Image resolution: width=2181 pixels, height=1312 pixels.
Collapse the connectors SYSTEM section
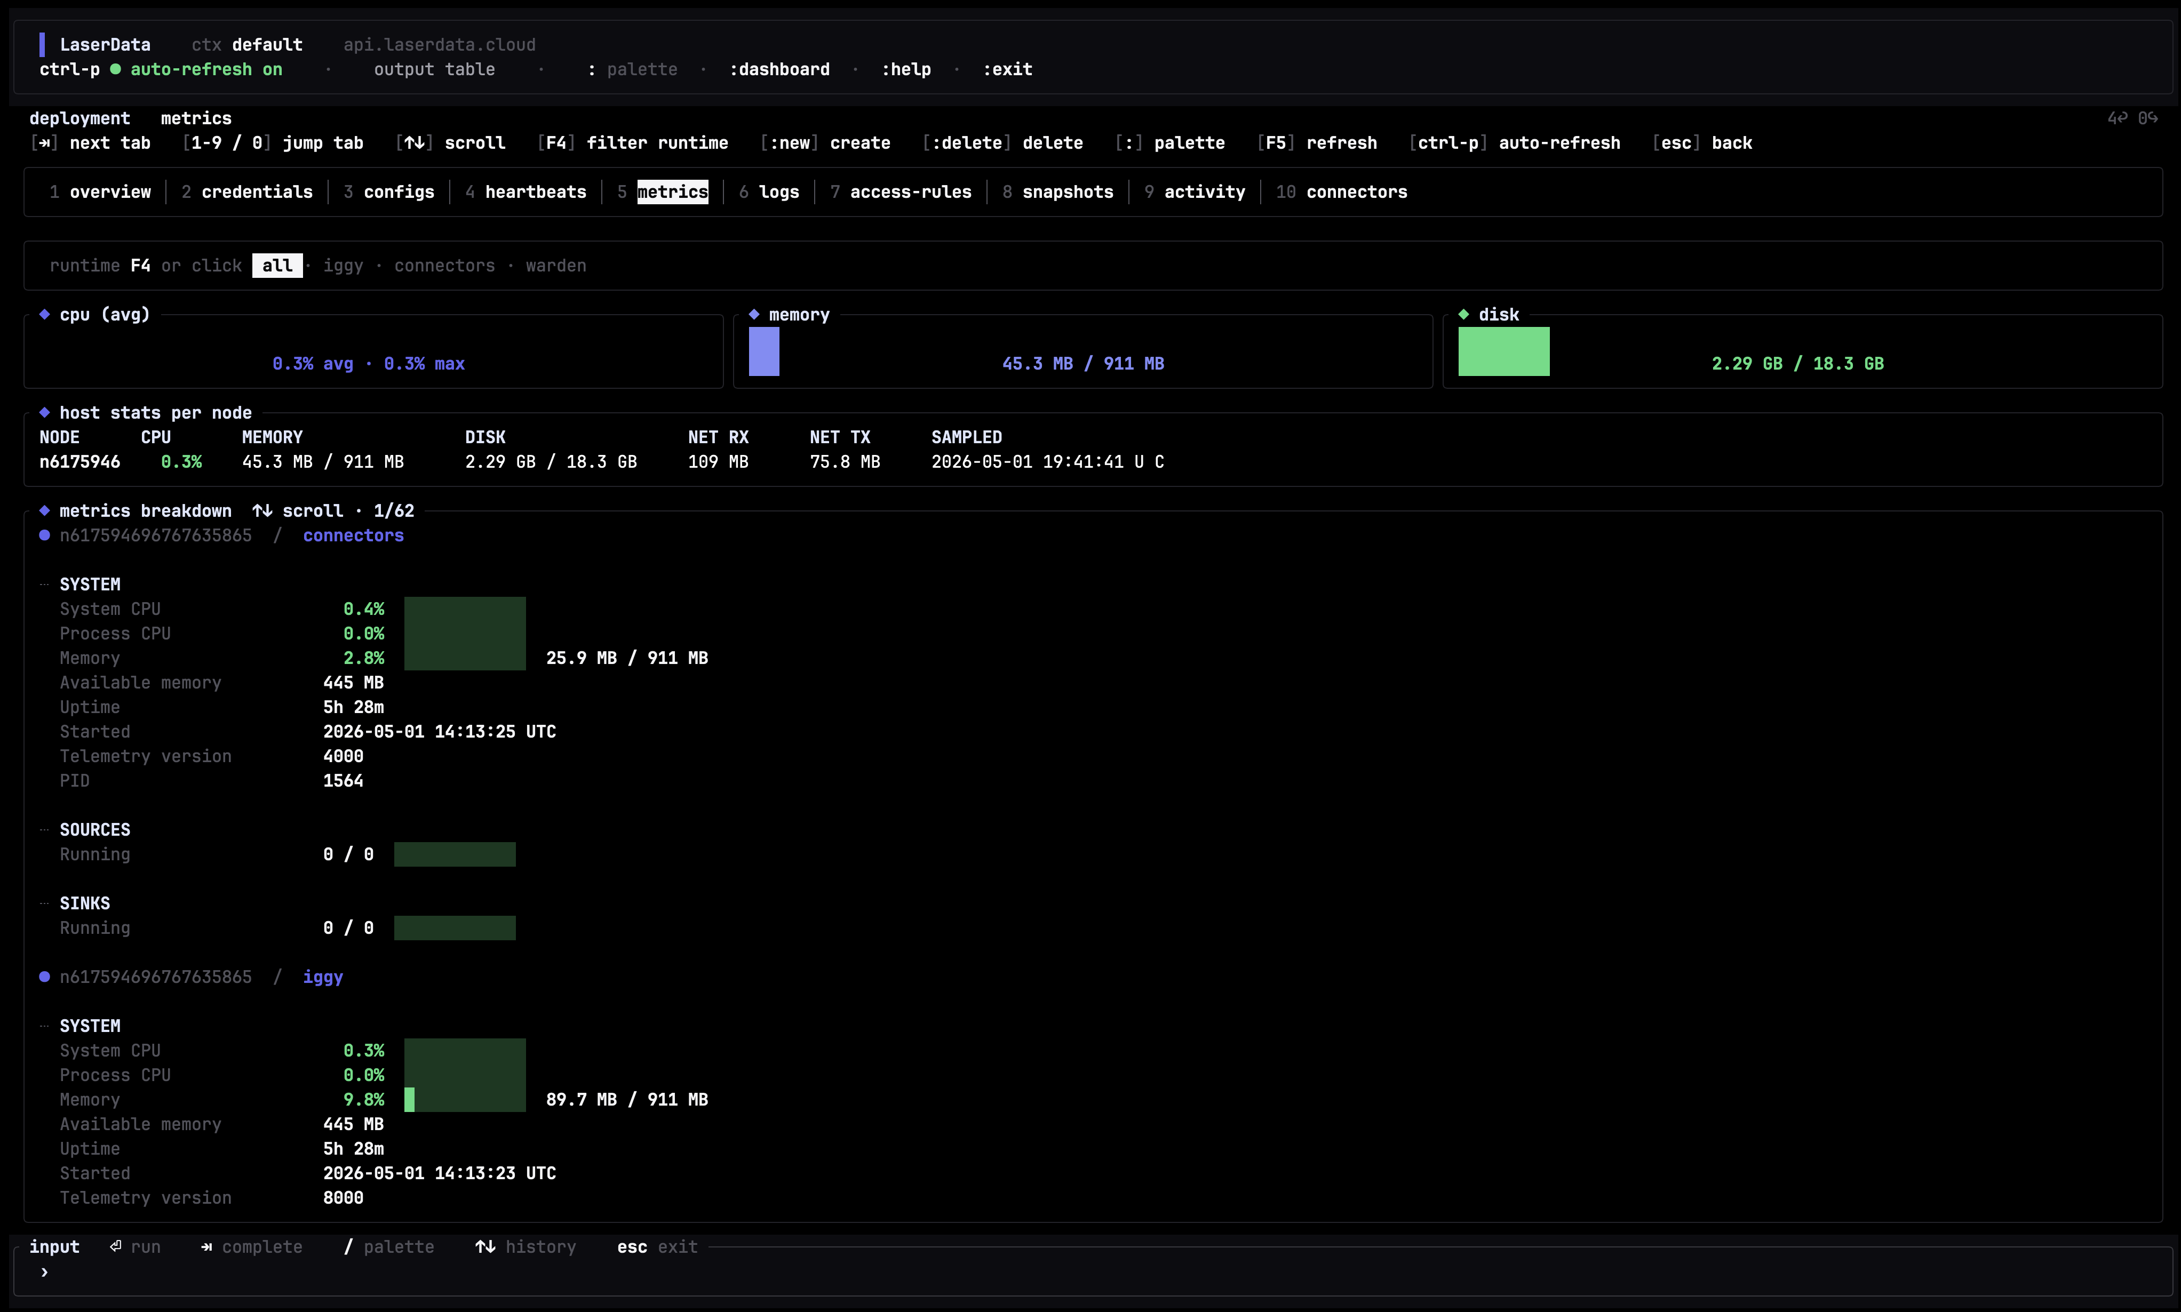point(44,585)
